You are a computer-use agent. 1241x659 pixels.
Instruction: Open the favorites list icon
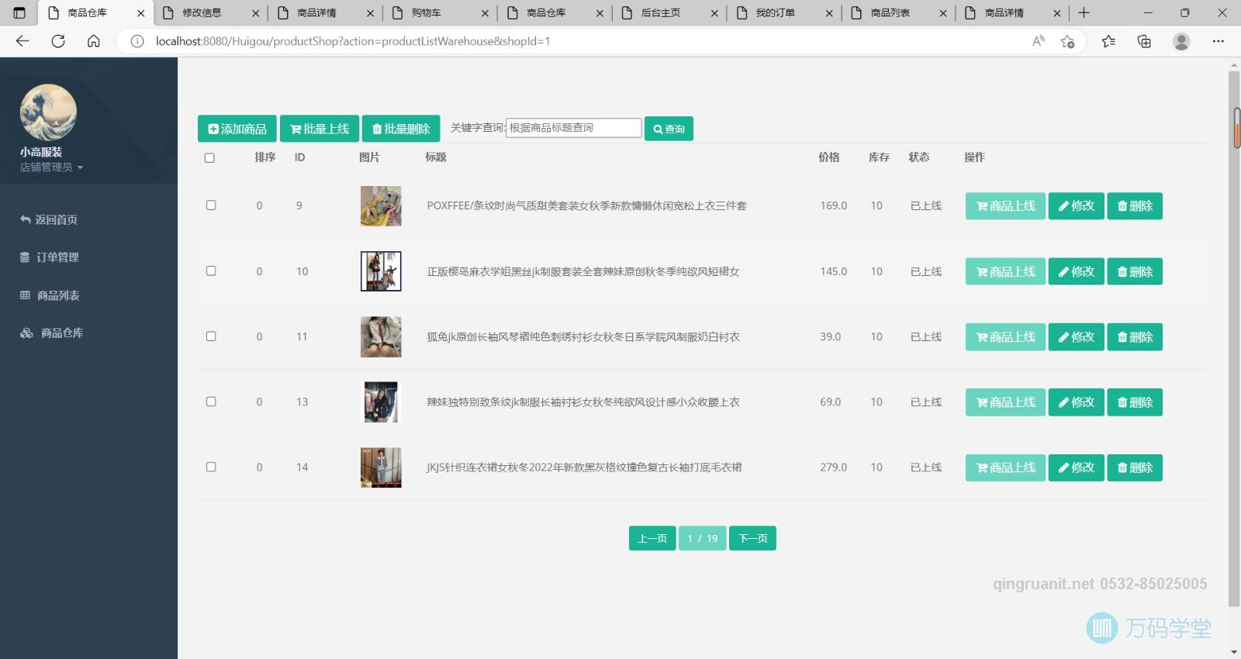coord(1108,41)
